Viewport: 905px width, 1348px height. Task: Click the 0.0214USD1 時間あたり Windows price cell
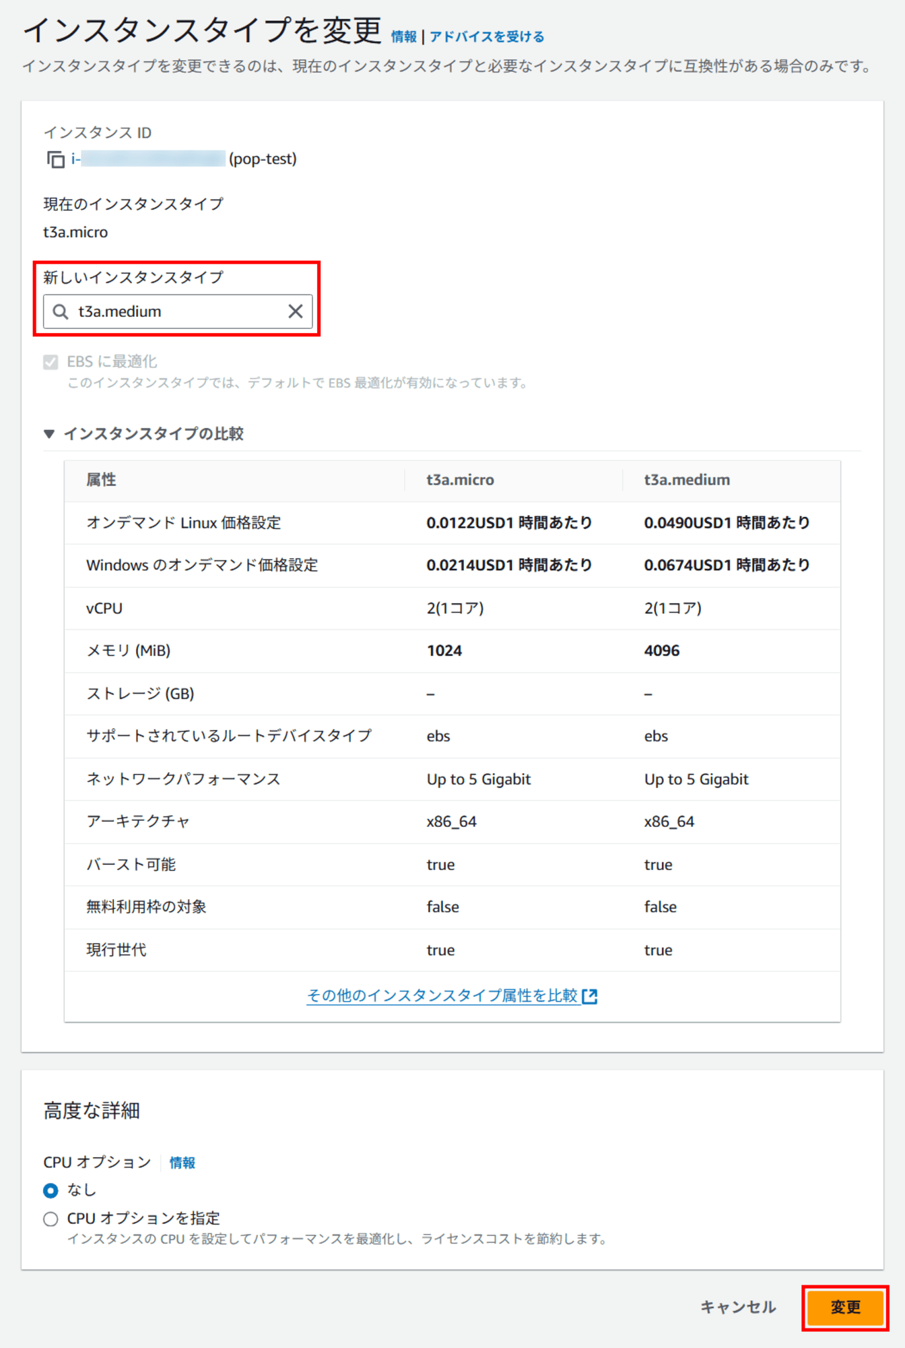(x=509, y=565)
